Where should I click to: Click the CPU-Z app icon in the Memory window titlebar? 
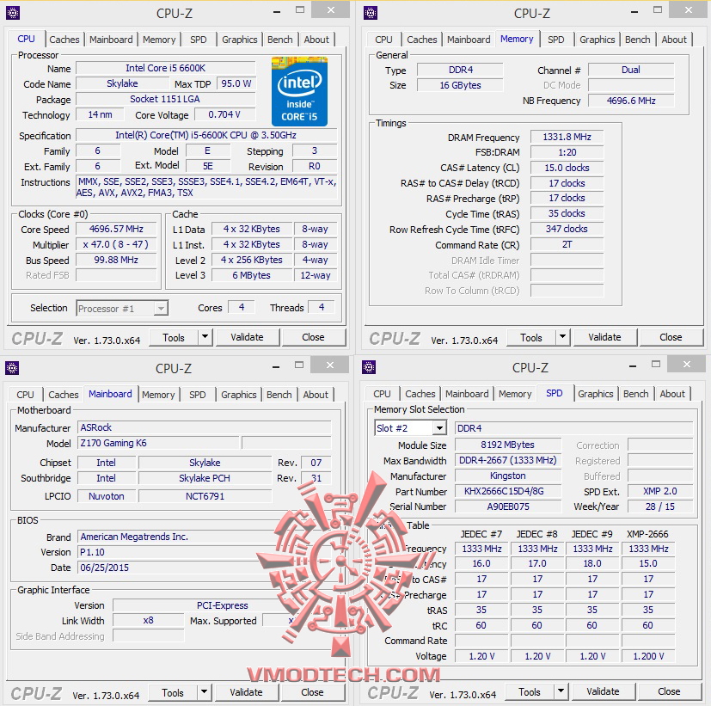(x=371, y=13)
